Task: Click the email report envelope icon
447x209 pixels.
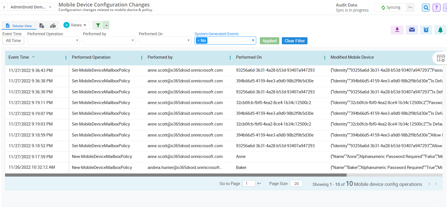Action: coord(412,30)
